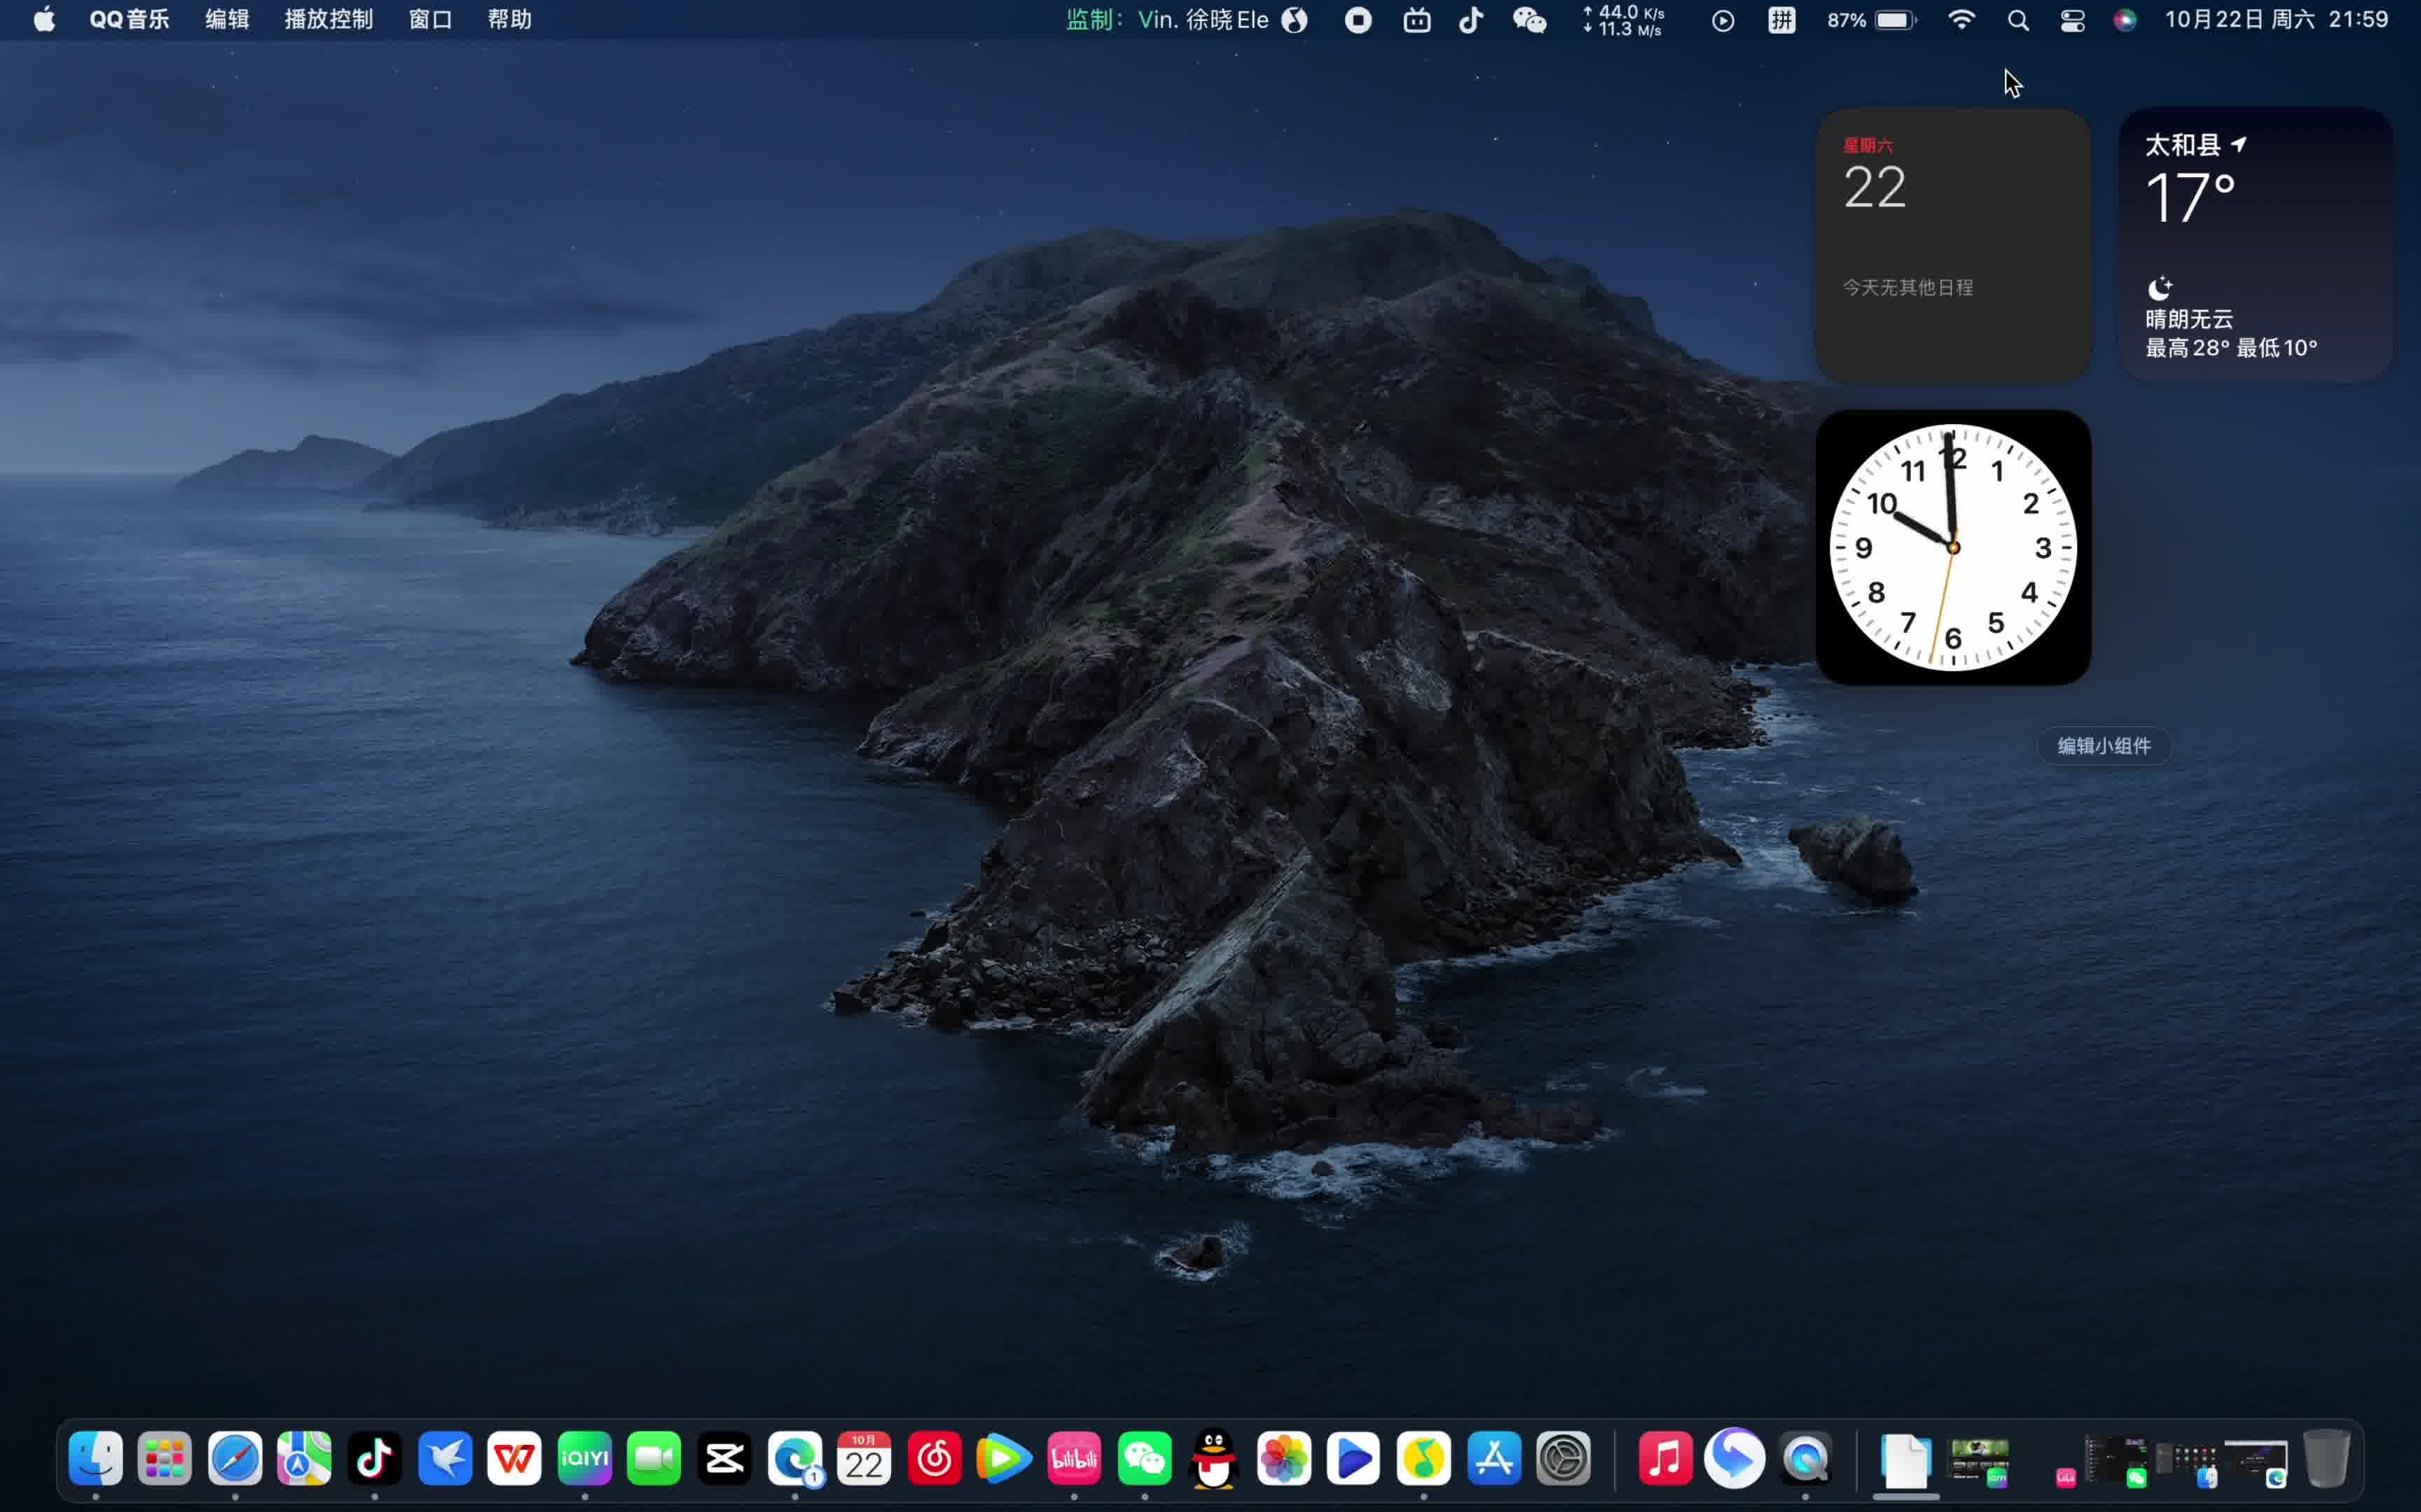Open the blue arrow circle app in Dock

tap(1734, 1459)
